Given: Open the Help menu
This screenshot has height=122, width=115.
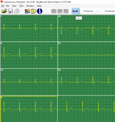Looking at the screenshot, I should coord(39,6).
